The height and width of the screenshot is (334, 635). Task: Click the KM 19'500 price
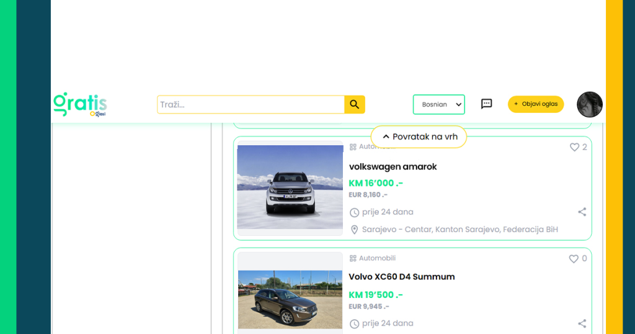click(x=376, y=295)
